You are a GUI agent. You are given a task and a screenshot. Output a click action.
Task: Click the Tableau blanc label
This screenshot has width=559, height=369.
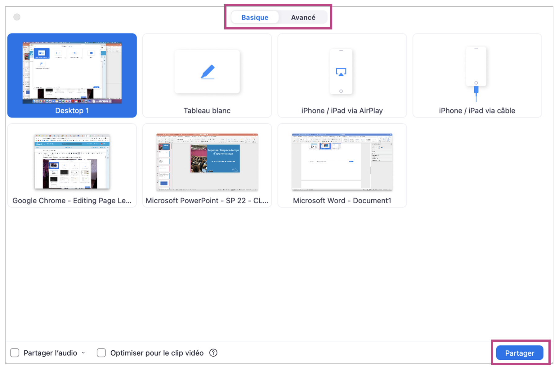click(x=207, y=111)
